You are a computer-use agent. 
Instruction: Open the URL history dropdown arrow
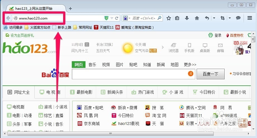112,18
